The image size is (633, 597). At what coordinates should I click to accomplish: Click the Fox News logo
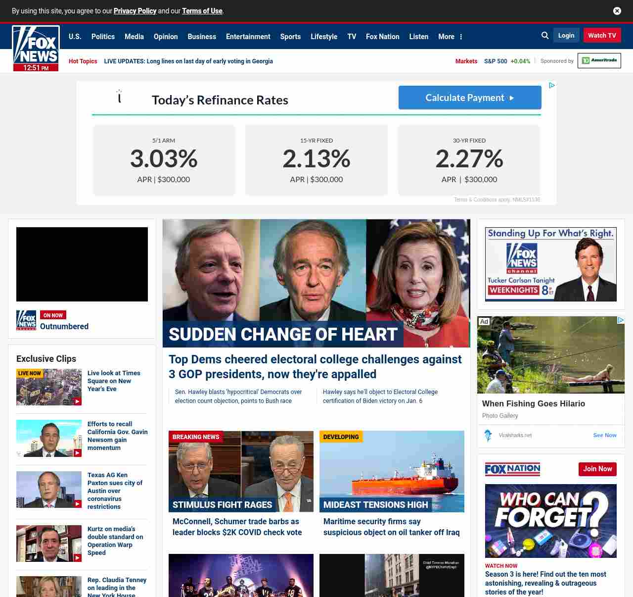[x=36, y=48]
